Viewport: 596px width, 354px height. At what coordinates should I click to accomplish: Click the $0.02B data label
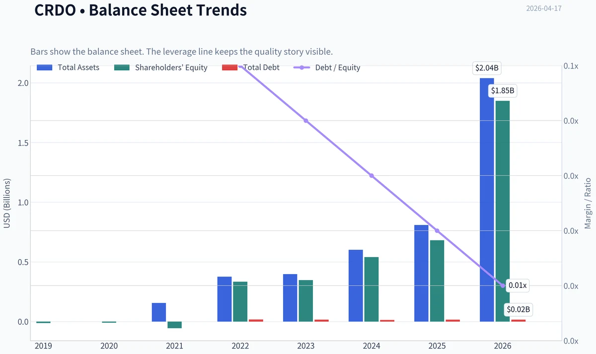click(x=519, y=310)
